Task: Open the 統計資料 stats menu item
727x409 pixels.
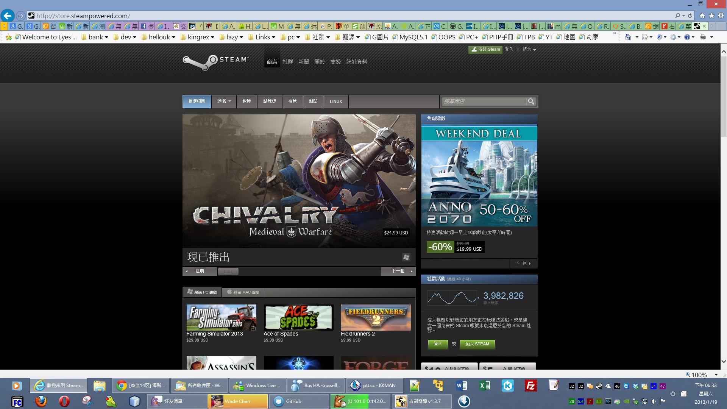Action: point(357,62)
